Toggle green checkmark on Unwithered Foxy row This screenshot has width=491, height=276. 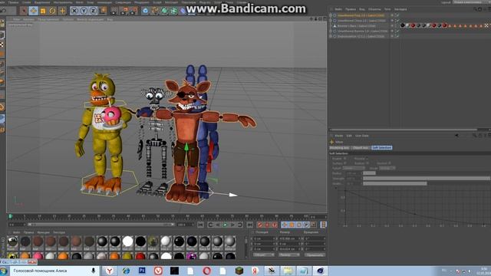[x=397, y=15]
